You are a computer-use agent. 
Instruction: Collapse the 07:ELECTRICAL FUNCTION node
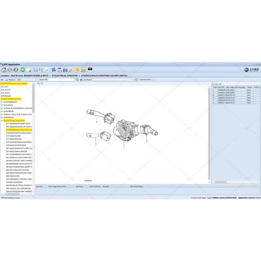click(x=2, y=120)
